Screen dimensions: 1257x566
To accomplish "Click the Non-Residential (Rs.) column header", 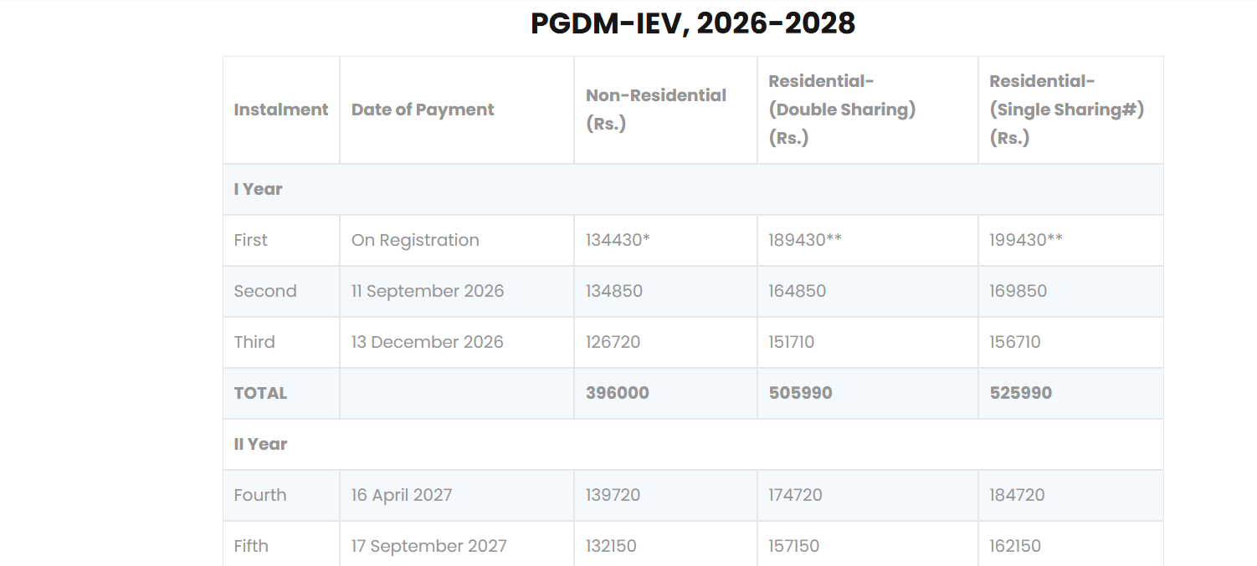I will tap(656, 110).
